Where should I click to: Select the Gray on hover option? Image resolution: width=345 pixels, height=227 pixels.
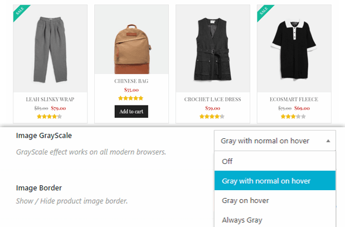click(275, 200)
